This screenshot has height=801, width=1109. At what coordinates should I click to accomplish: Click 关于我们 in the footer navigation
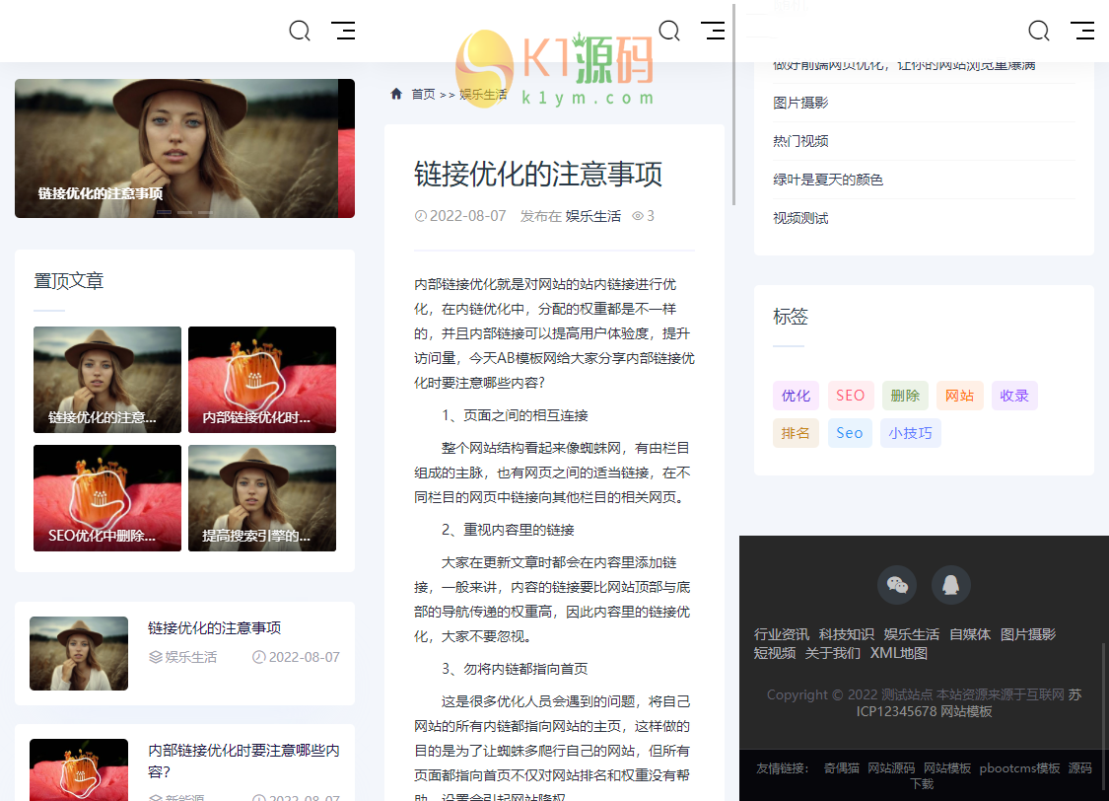click(833, 652)
